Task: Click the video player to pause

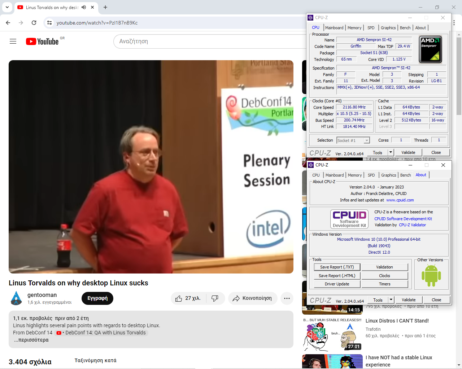Action: tap(151, 167)
